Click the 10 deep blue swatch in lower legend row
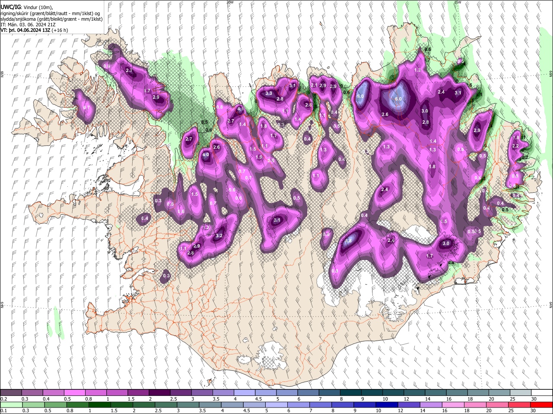Screen dimensions: 553x414 click(387, 405)
